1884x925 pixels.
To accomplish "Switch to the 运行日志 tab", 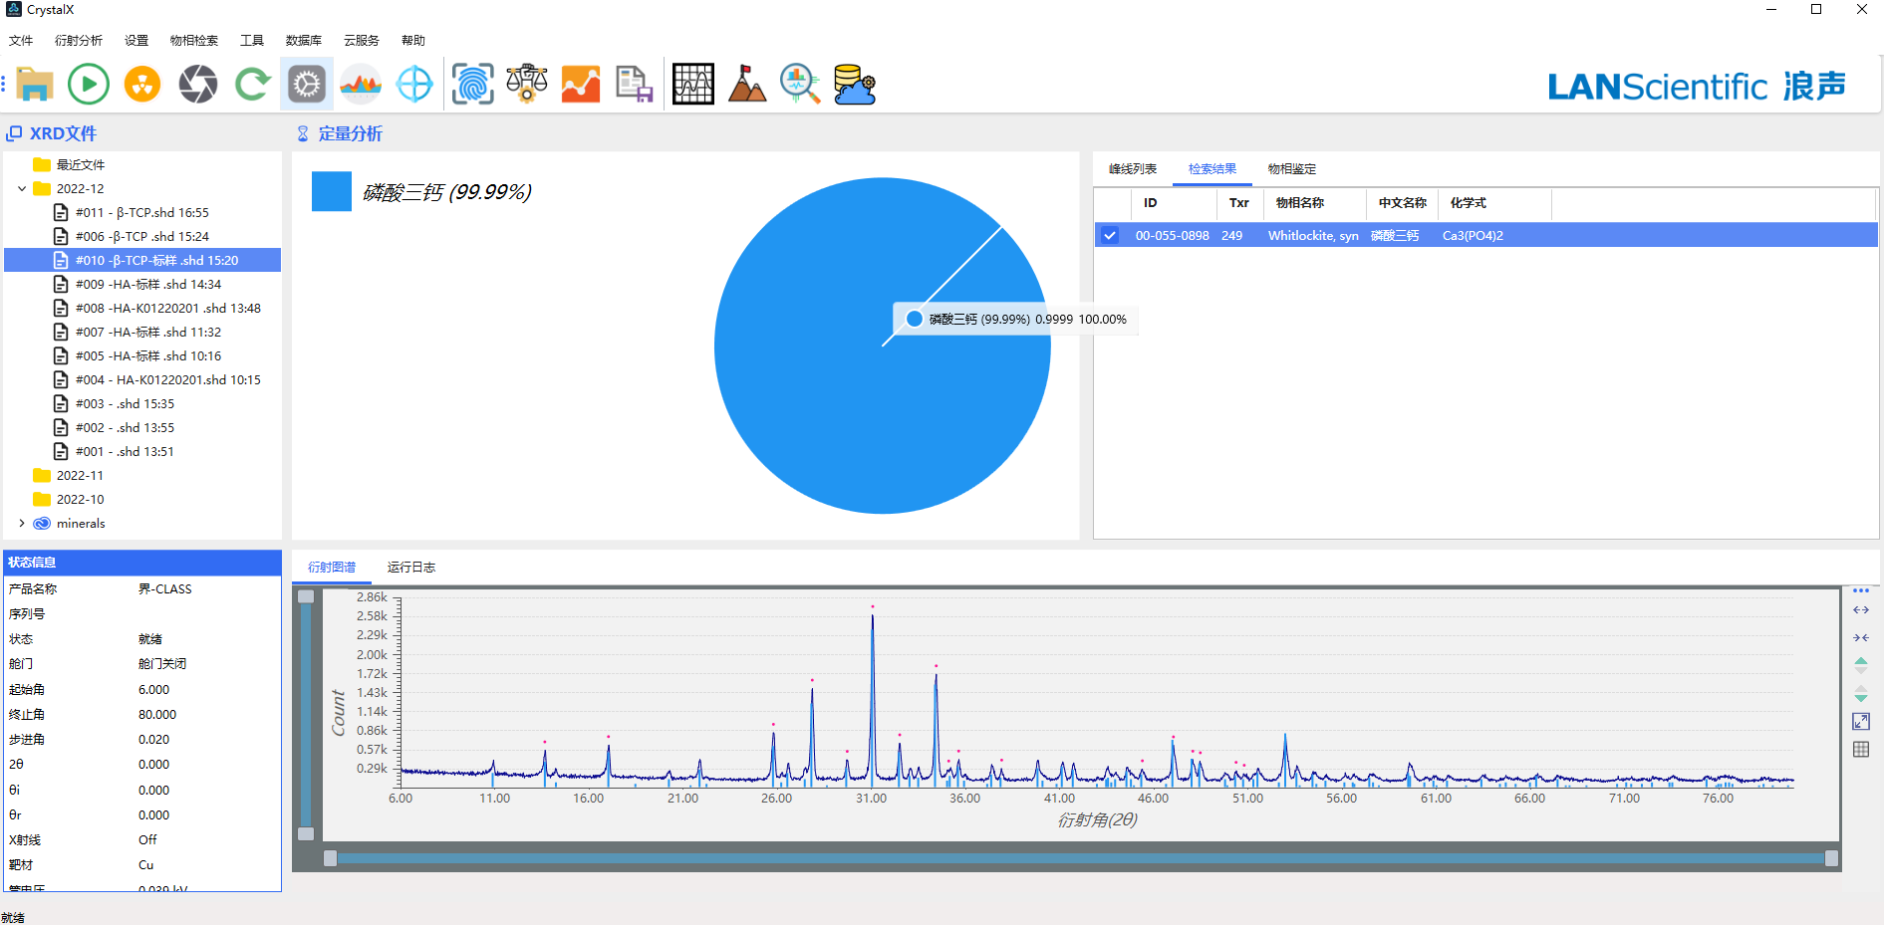I will (x=410, y=568).
